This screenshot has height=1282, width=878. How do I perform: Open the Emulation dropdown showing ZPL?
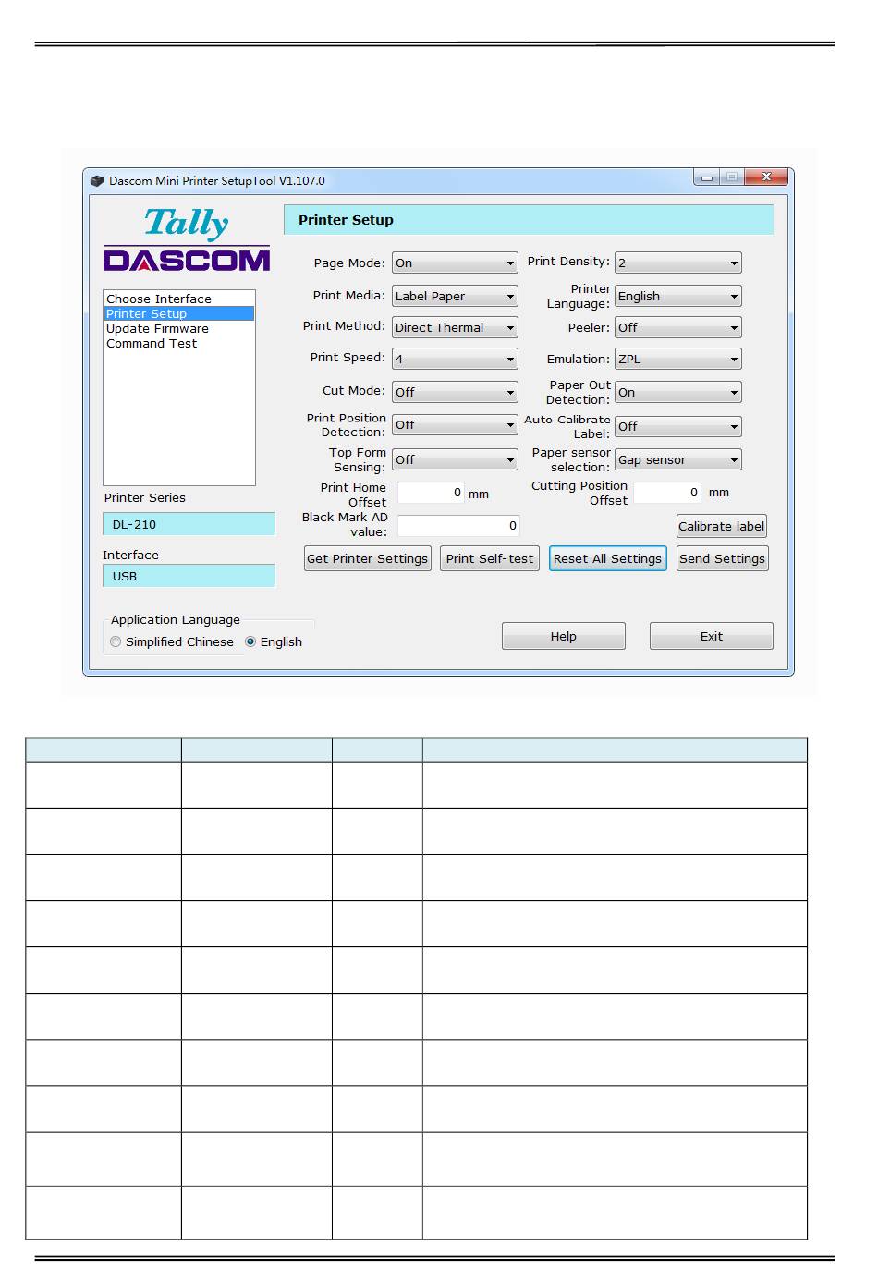677,360
